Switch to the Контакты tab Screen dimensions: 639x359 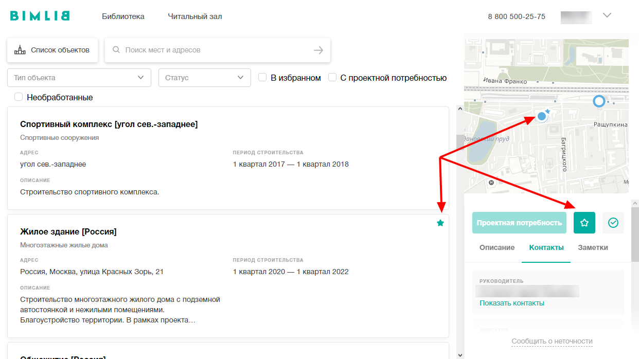pyautogui.click(x=546, y=247)
